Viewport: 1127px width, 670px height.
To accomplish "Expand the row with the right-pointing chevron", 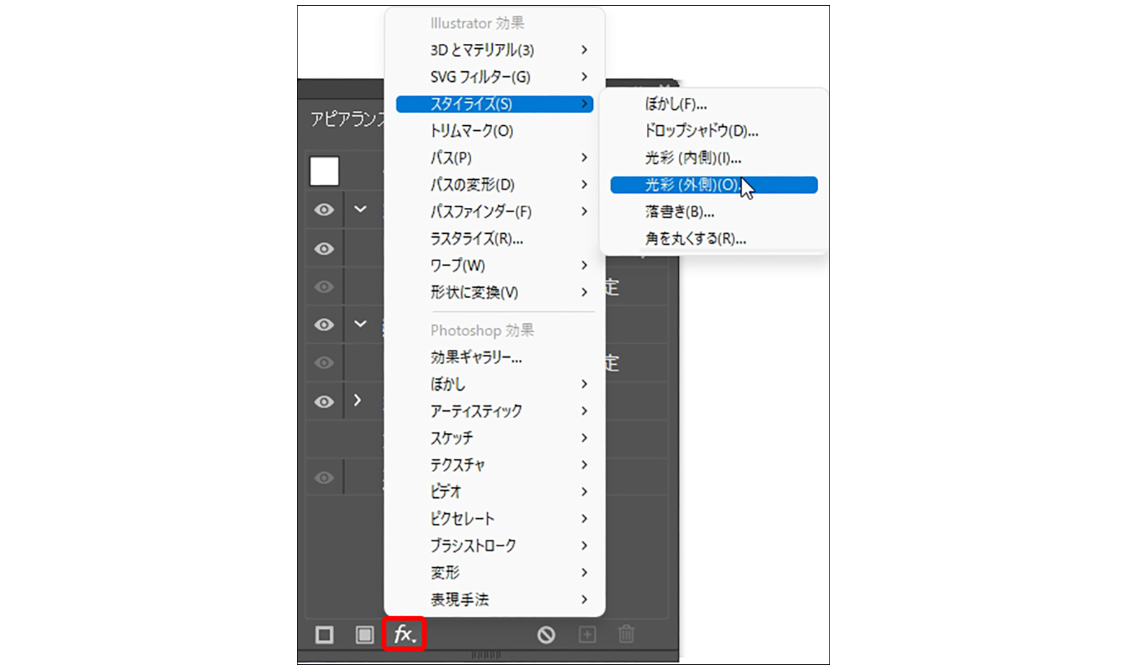I will tap(357, 400).
